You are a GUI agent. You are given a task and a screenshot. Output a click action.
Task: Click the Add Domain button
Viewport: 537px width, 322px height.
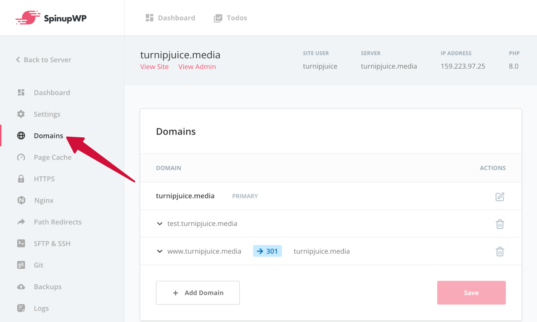pos(198,293)
